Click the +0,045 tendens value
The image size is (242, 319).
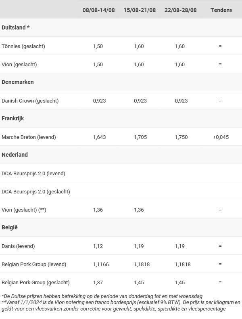tap(221, 137)
